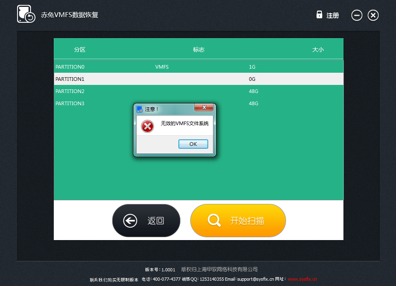Click the left arrow icon on 返回
396x286 pixels.
point(130,221)
